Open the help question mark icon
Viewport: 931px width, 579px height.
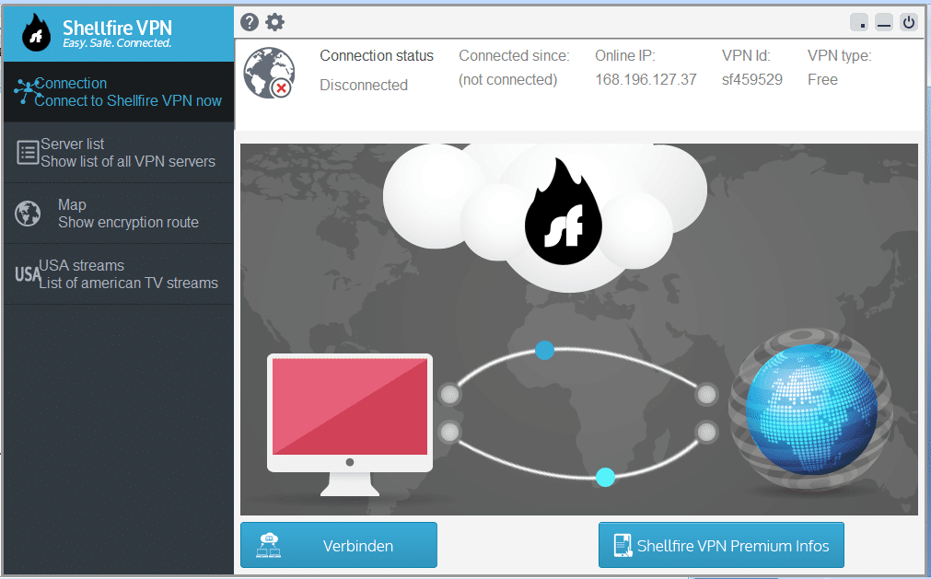tap(250, 22)
